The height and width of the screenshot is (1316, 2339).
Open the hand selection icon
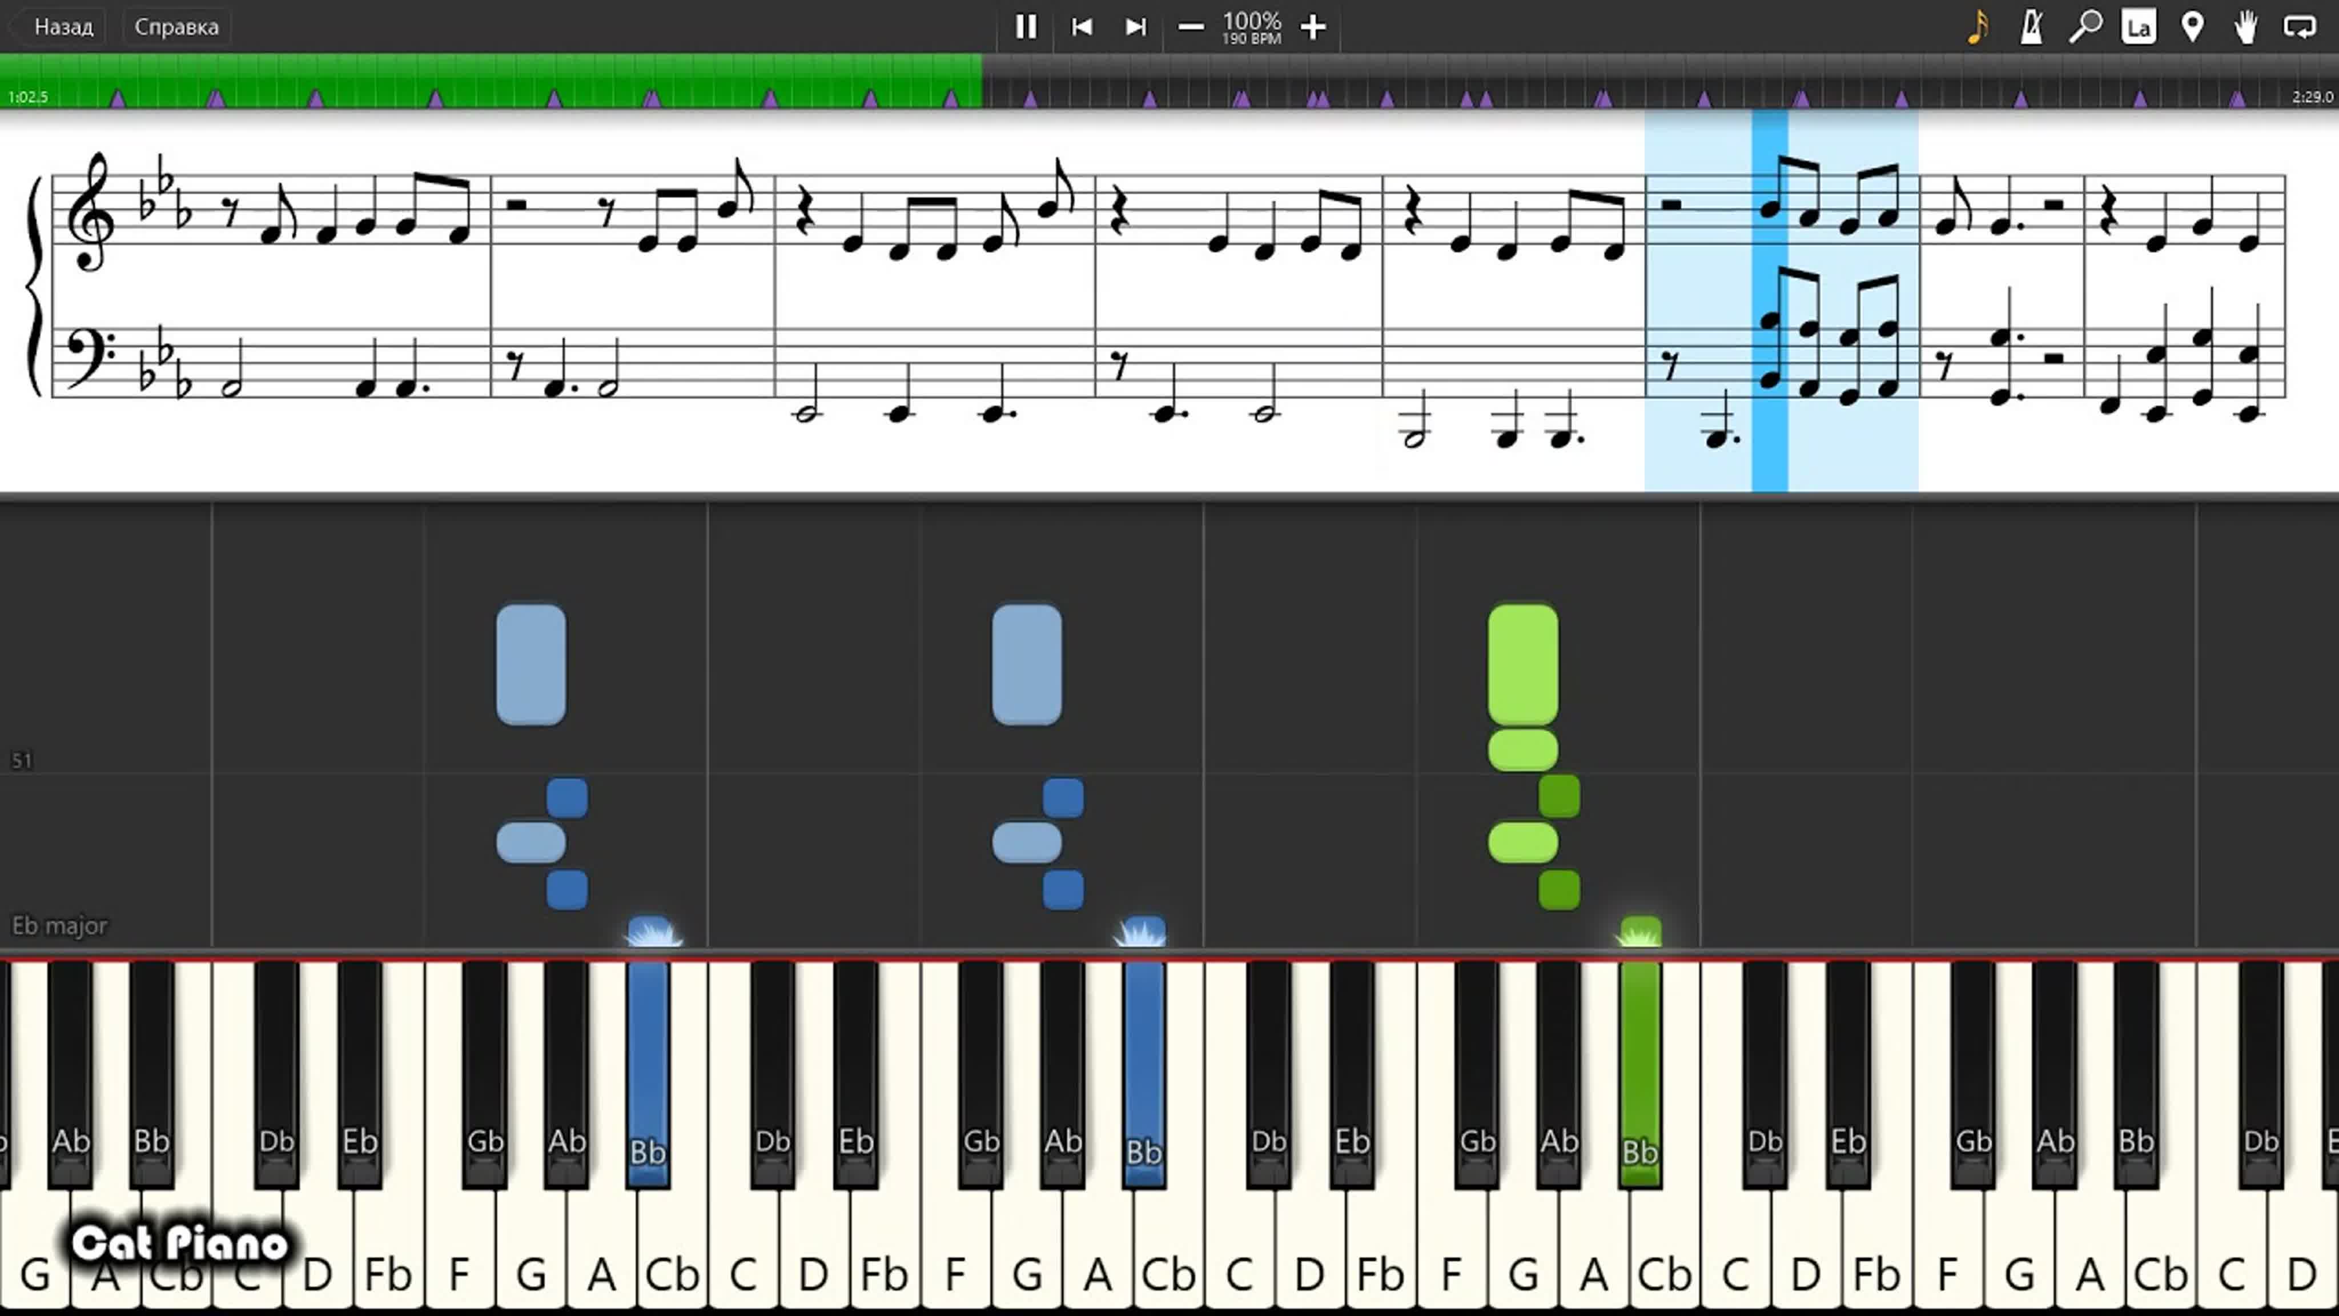coord(2245,26)
